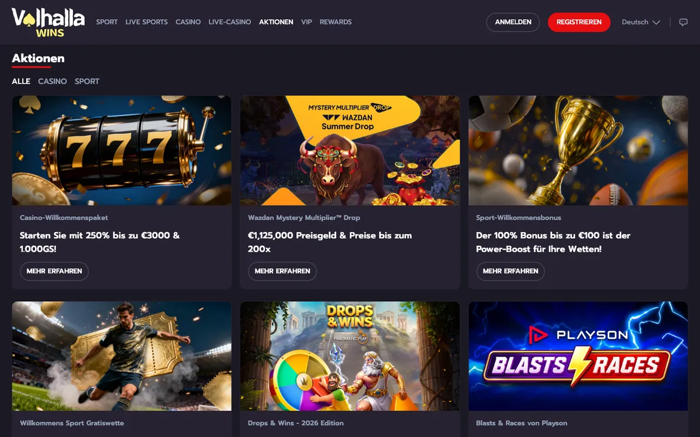700x437 pixels.
Task: Open the CASINO navigation item
Action: point(188,22)
